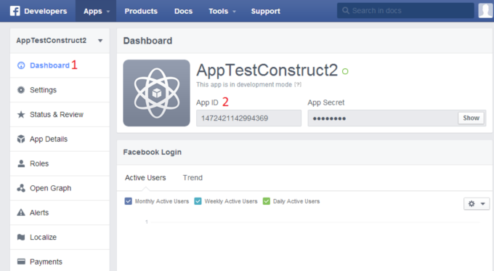The height and width of the screenshot is (271, 494).
Task: Open Roles page in sidebar
Action: tap(60, 163)
